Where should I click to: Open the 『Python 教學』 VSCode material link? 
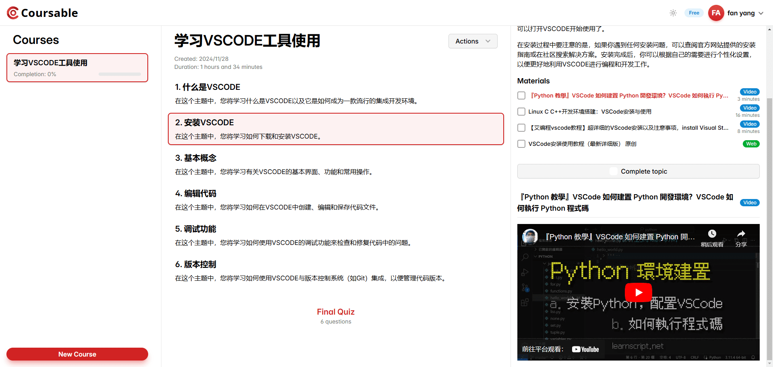628,95
